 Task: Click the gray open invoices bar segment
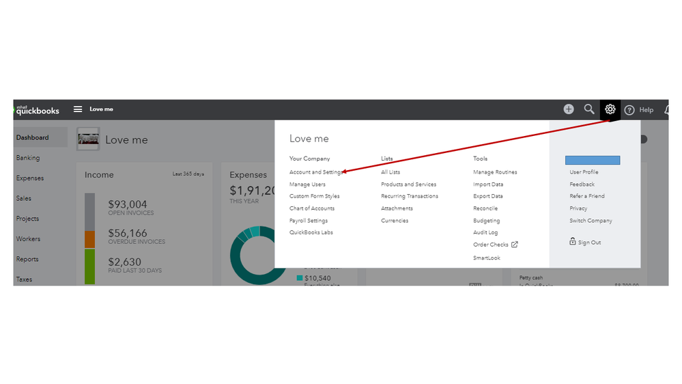coord(89,212)
